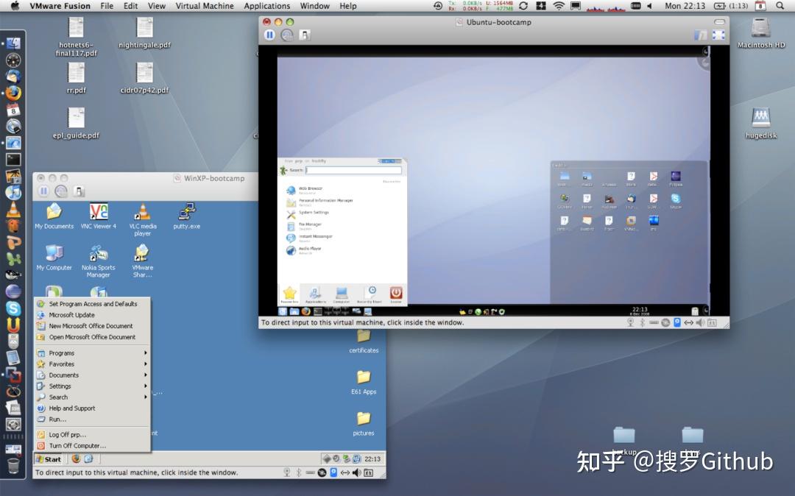Open Nokia Sports Manager on WinXP desktop
This screenshot has width=795, height=496.
[x=99, y=261]
